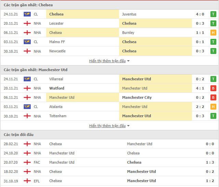The image size is (219, 187).
Task: Click 4:0 score of Chelsea-Juventus match
Action: pos(201,14)
